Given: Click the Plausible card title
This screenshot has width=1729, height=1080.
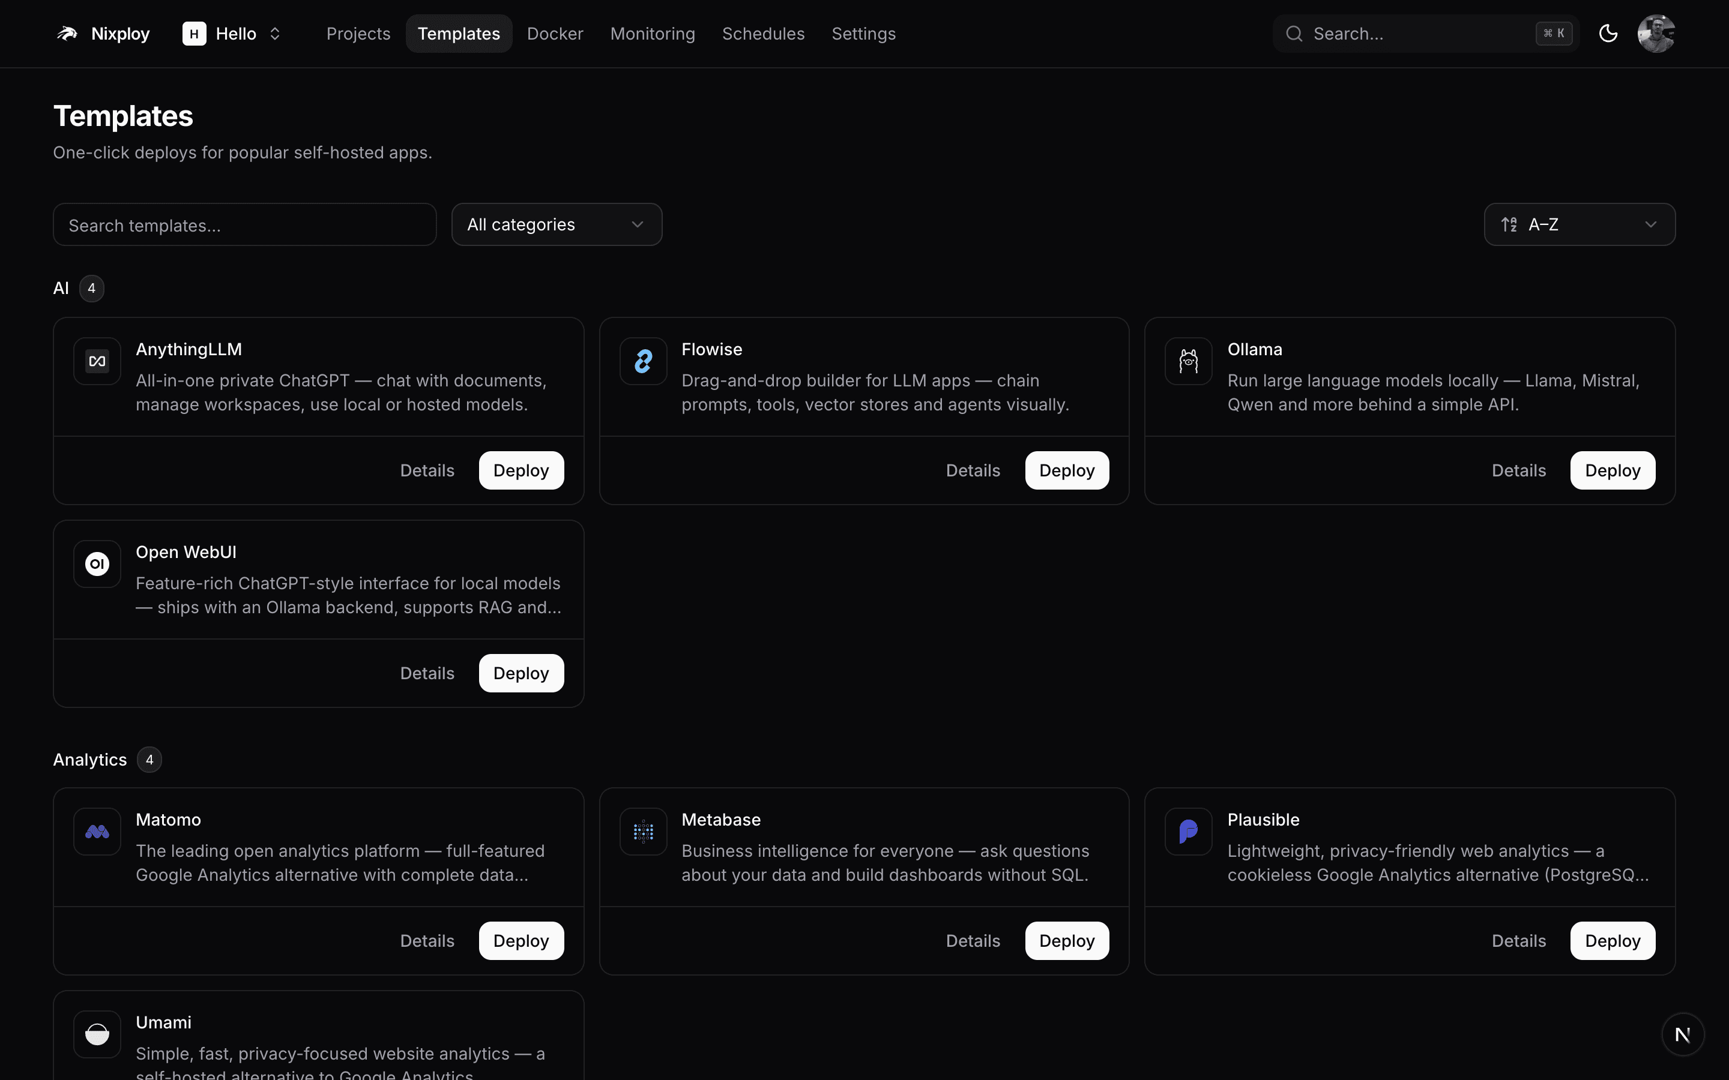Looking at the screenshot, I should (1263, 819).
